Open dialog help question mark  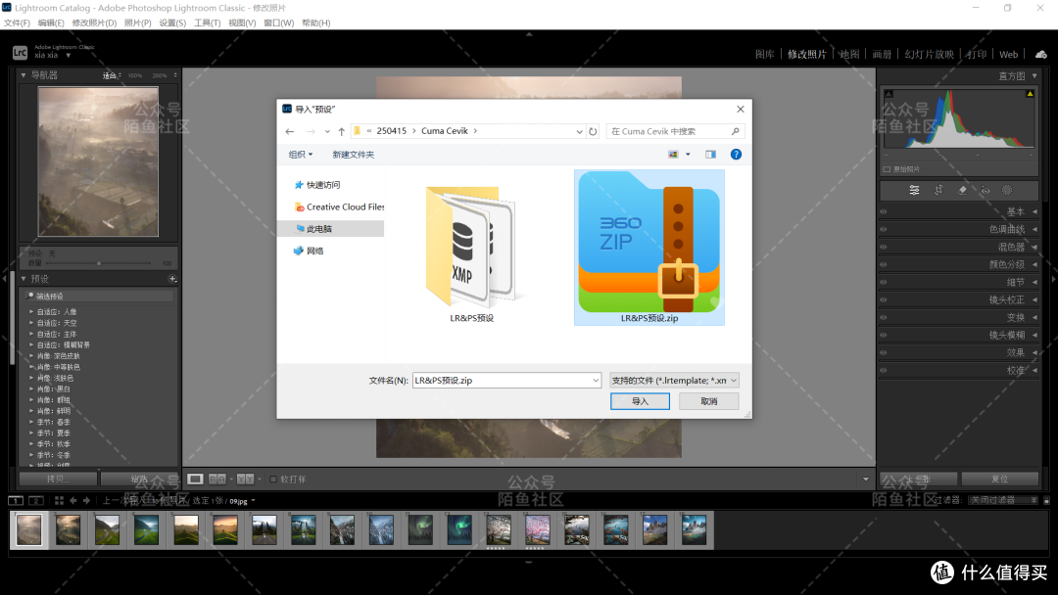(736, 155)
